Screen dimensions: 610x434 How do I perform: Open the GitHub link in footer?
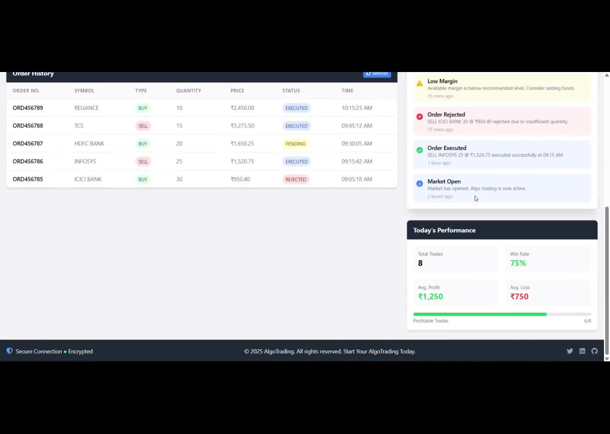594,351
